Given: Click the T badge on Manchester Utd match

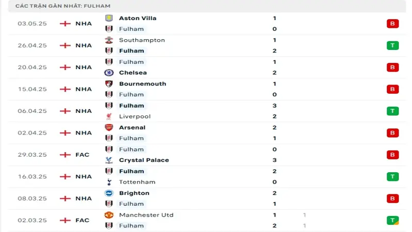Looking at the screenshot, I should pos(392,220).
